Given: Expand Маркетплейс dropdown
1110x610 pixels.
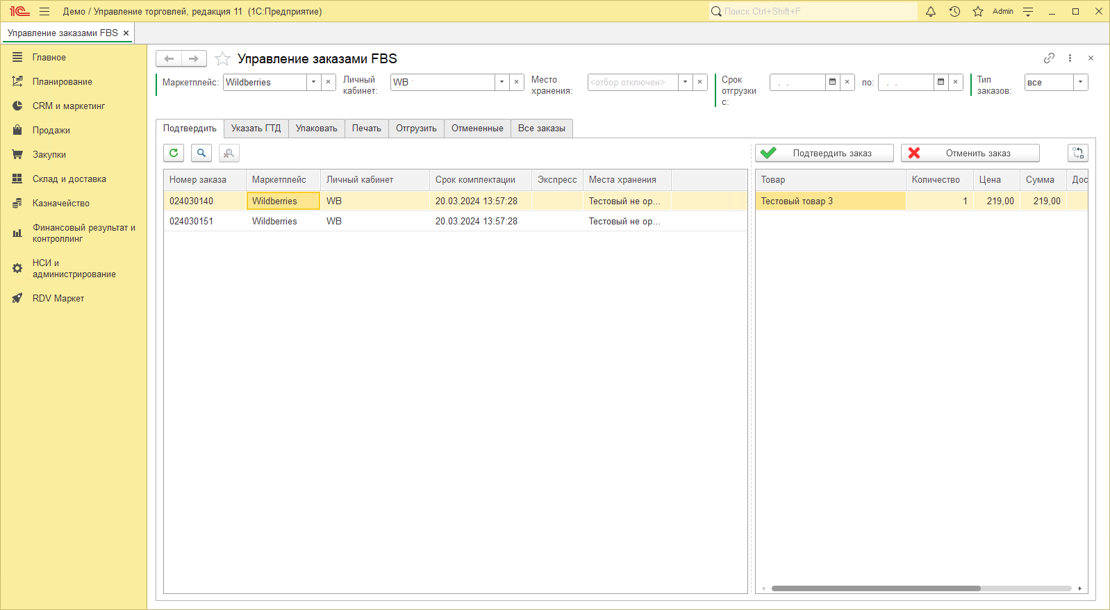Looking at the screenshot, I should click(x=313, y=82).
